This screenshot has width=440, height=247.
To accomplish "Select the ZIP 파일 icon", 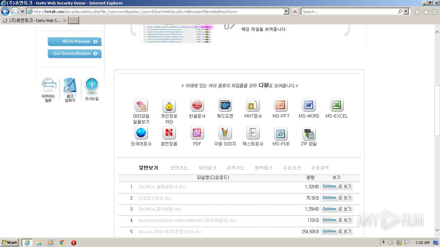I will point(309,133).
